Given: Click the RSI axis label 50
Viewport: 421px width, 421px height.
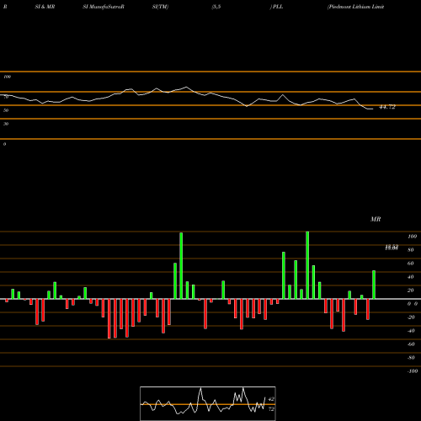Looking at the screenshot, I should click(6, 110).
